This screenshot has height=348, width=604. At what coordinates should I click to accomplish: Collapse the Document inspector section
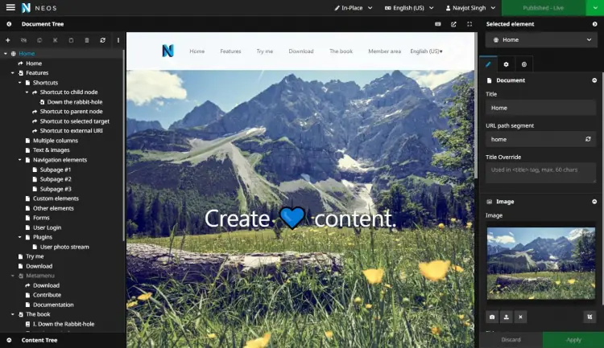click(594, 80)
